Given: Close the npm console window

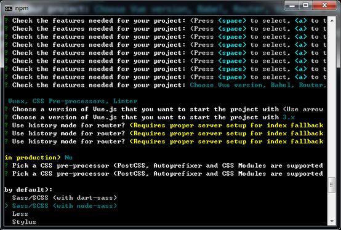Looking at the screenshot, I should pos(325,6).
